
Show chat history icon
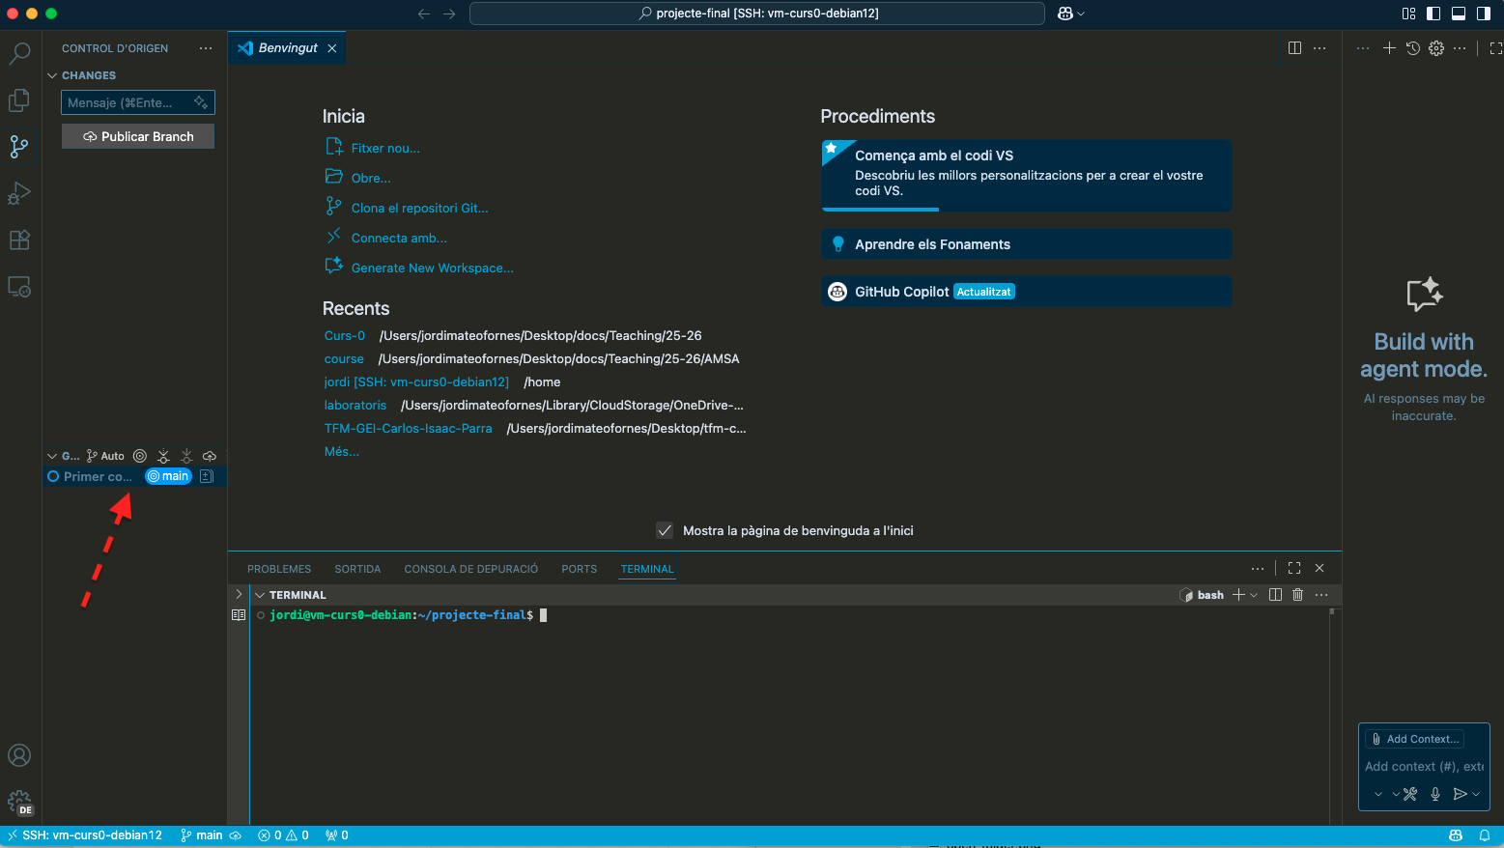click(1413, 48)
